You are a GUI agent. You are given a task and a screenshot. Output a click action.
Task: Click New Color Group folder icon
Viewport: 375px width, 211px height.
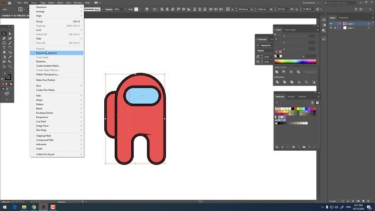(304, 147)
